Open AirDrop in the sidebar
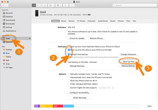The image size is (158, 110). click(7, 27)
